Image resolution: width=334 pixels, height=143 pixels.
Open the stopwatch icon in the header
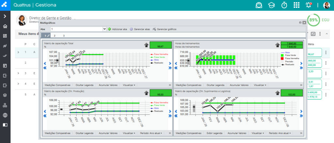point(284,5)
